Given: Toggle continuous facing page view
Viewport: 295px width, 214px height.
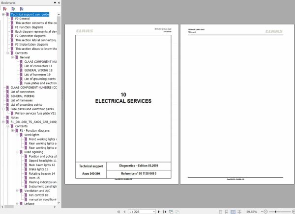Looking at the screenshot, I should pyautogui.click(x=239, y=212).
